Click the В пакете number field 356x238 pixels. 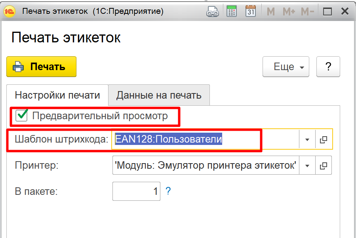(137, 191)
